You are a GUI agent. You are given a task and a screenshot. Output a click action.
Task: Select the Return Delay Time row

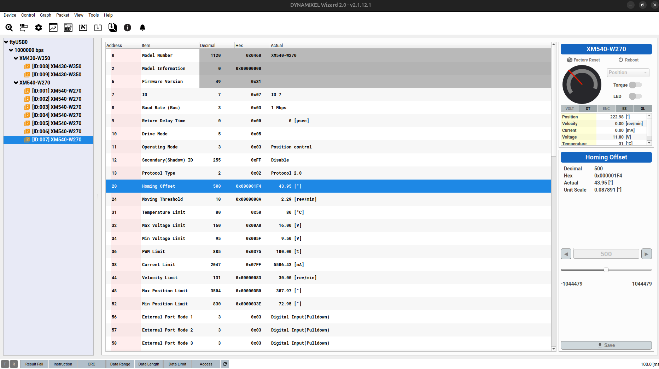328,121
